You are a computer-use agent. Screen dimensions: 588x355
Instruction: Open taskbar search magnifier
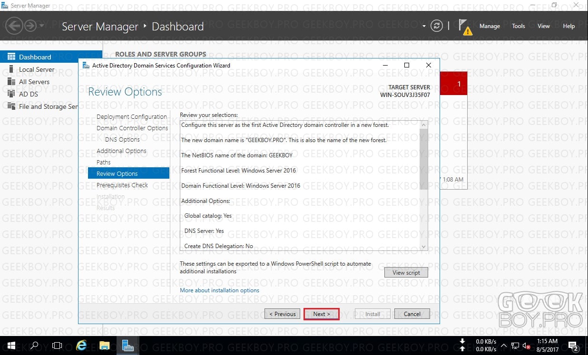(x=34, y=345)
